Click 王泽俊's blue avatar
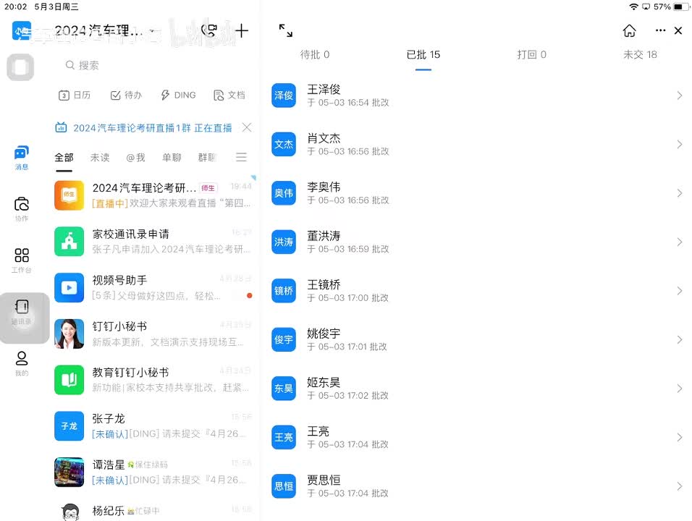The width and height of the screenshot is (692, 521). [283, 96]
